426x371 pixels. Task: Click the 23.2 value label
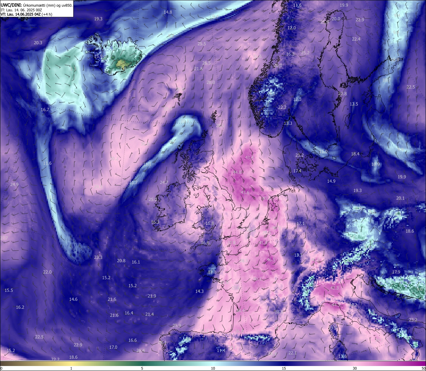click(x=413, y=320)
